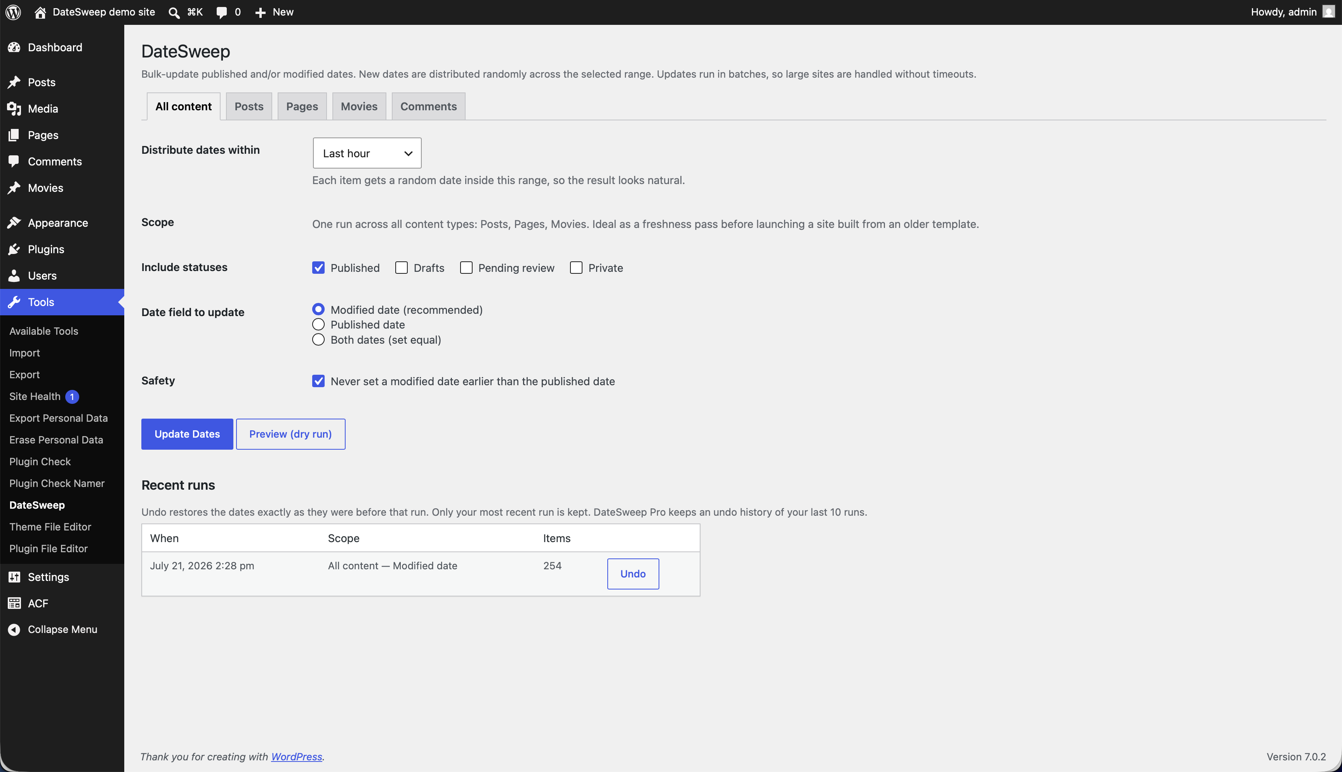Click the Settings sliders icon
This screenshot has width=1342, height=772.
click(x=14, y=577)
